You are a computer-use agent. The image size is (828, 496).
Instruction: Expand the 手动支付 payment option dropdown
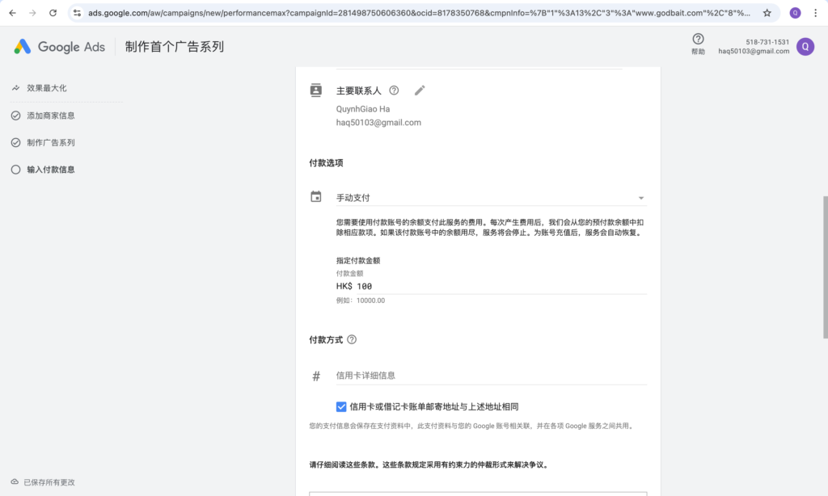pos(640,198)
